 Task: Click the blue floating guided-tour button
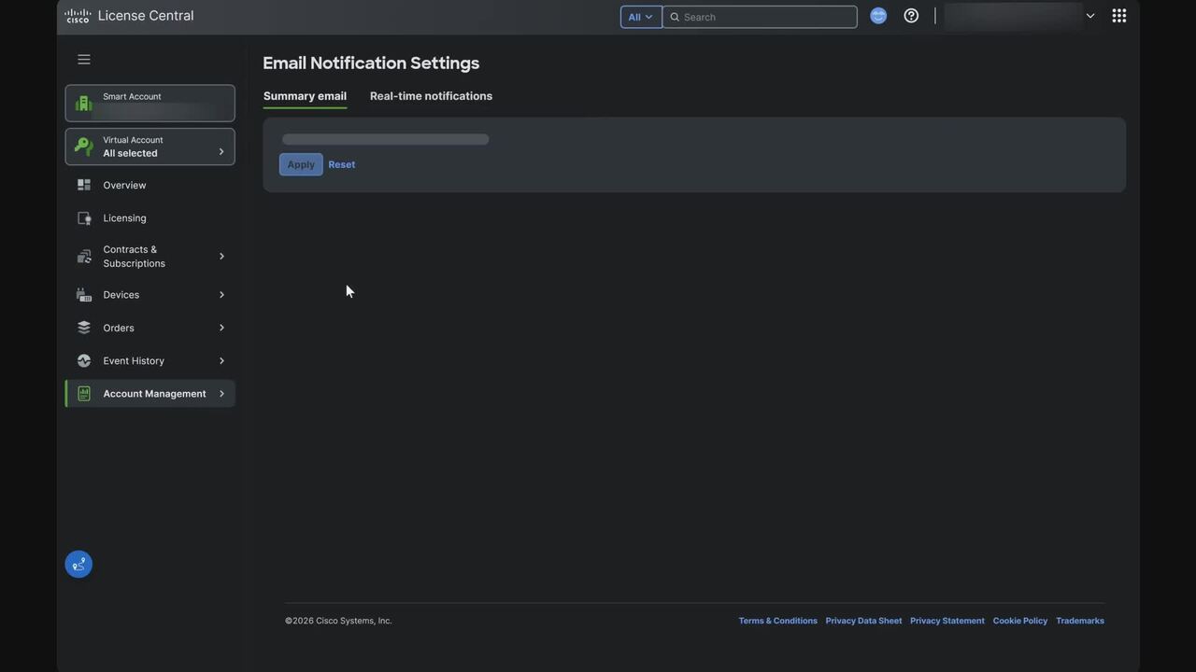point(78,564)
